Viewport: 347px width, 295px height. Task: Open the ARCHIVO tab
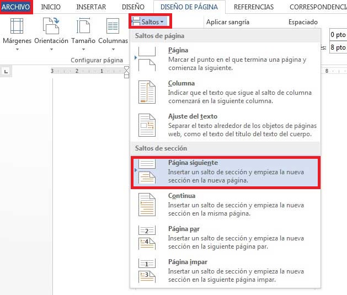coord(16,7)
